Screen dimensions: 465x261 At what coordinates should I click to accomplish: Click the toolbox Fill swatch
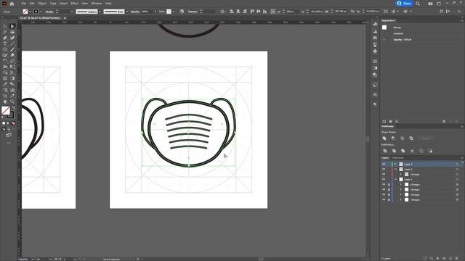6,110
